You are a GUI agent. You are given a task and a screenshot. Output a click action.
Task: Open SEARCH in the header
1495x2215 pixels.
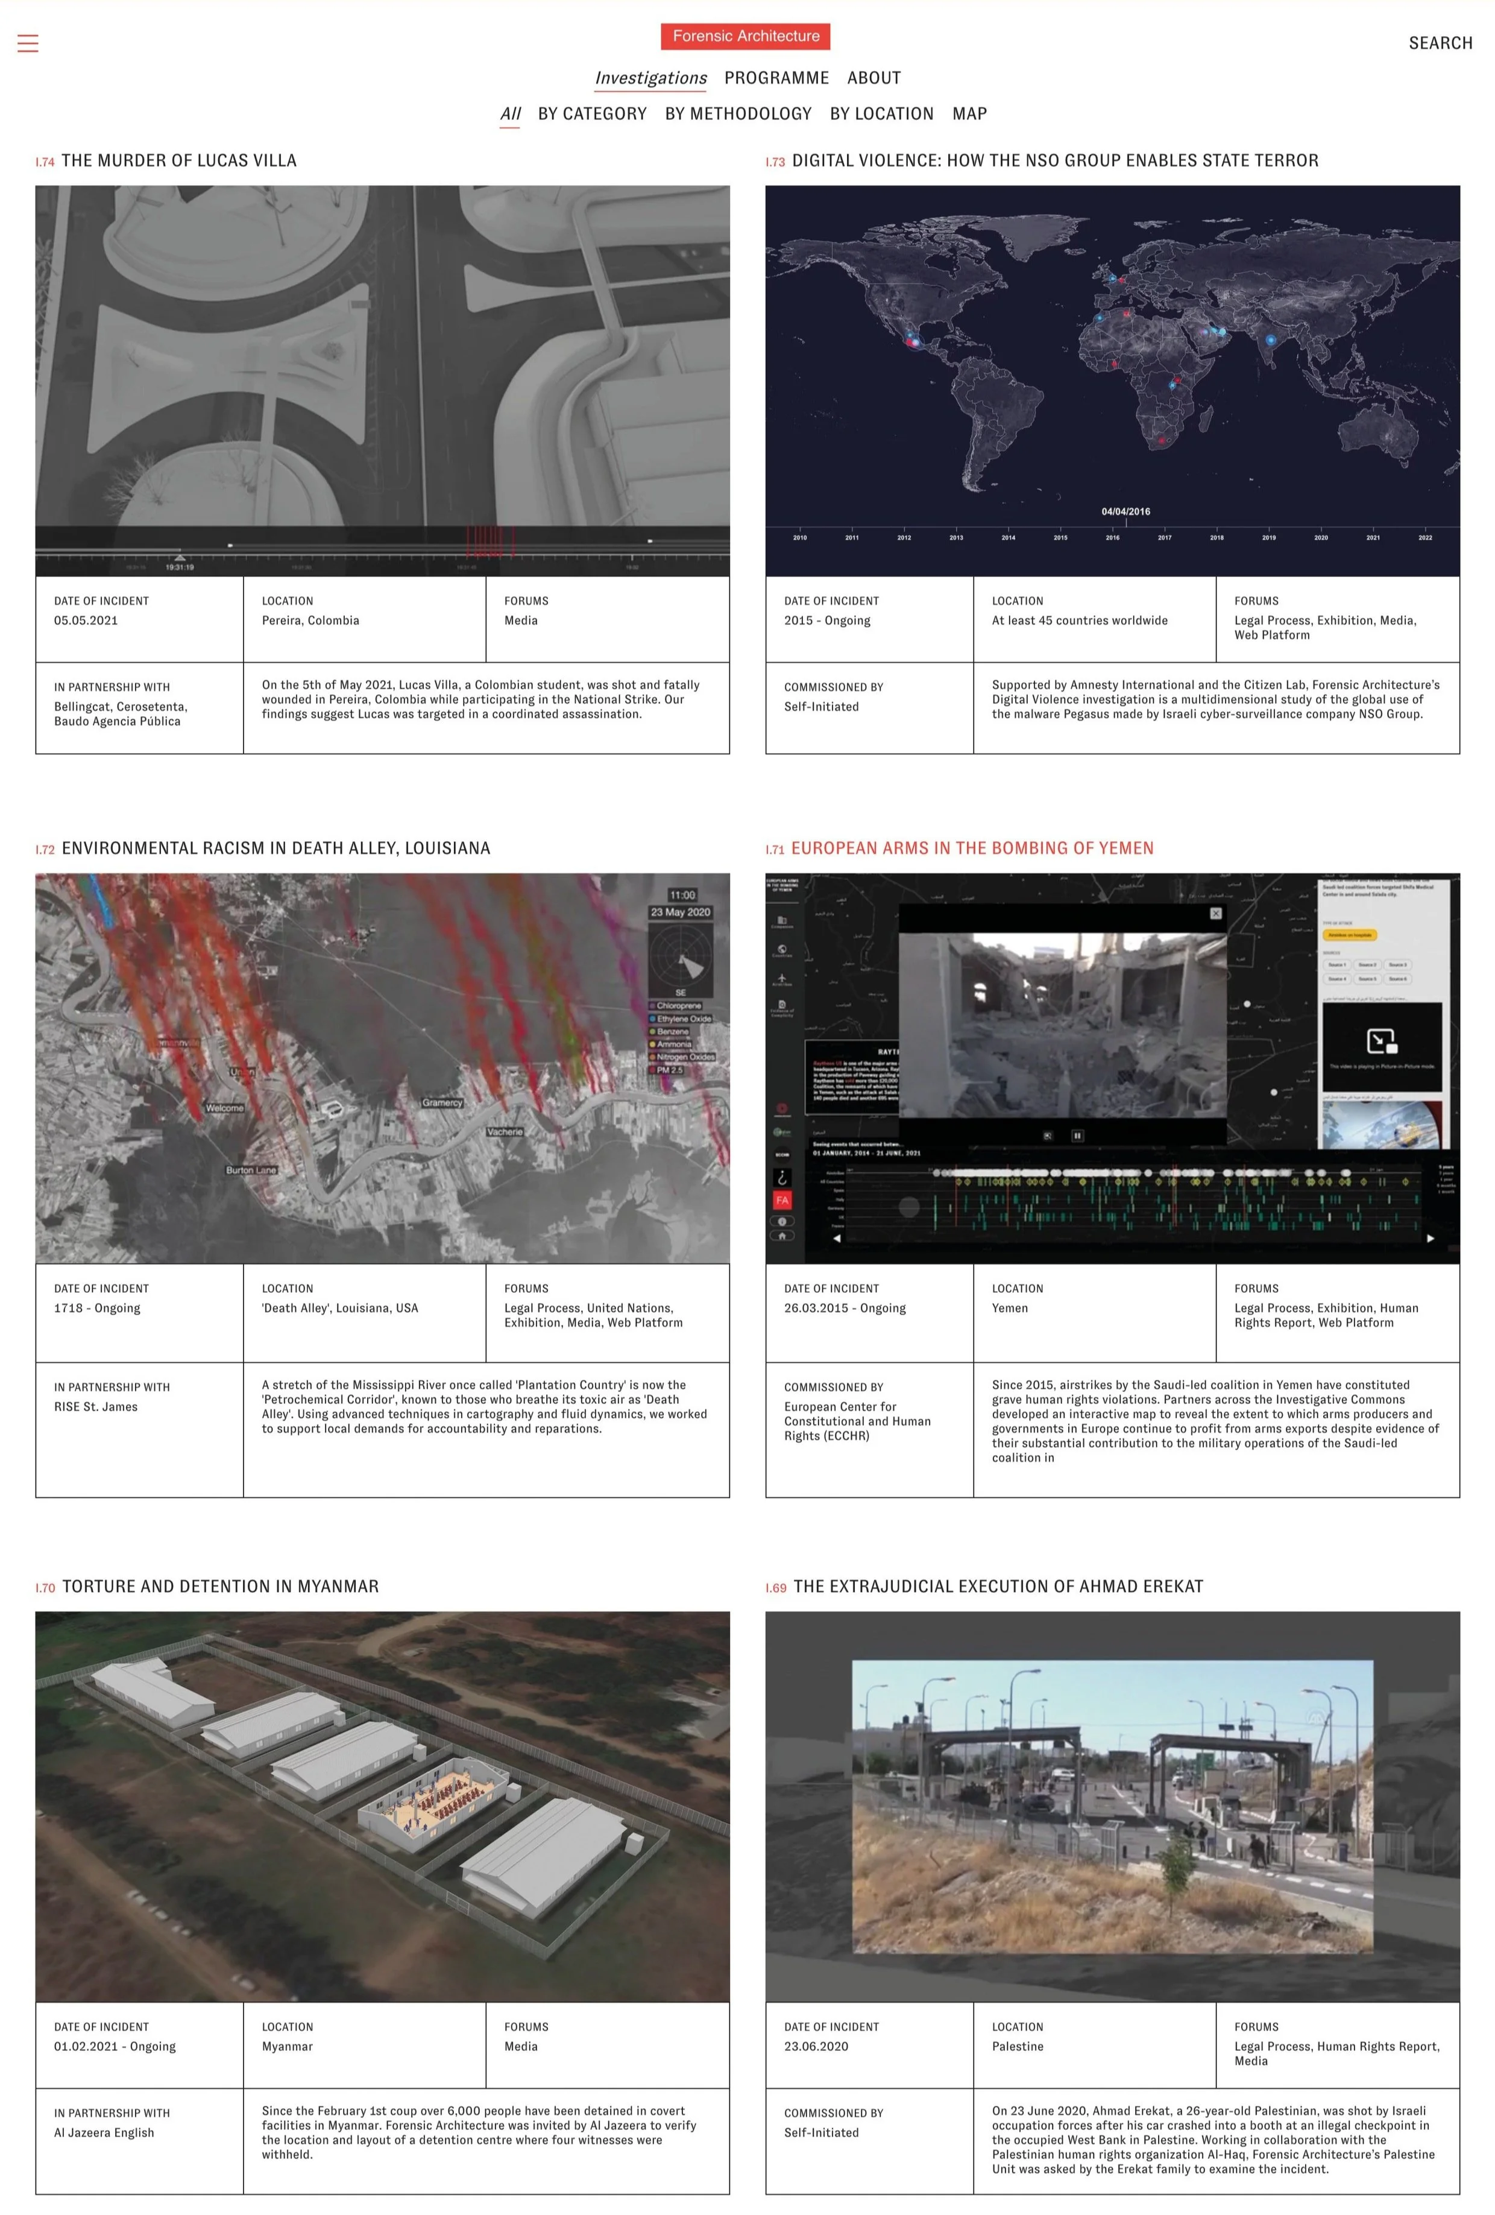pos(1440,43)
